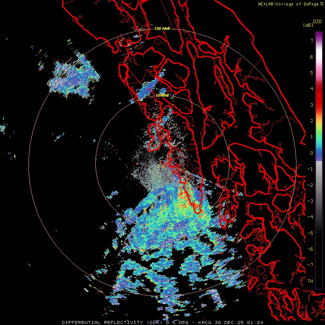Click the 7 dB value on color scale
The image size is (325, 325).
point(312,40)
